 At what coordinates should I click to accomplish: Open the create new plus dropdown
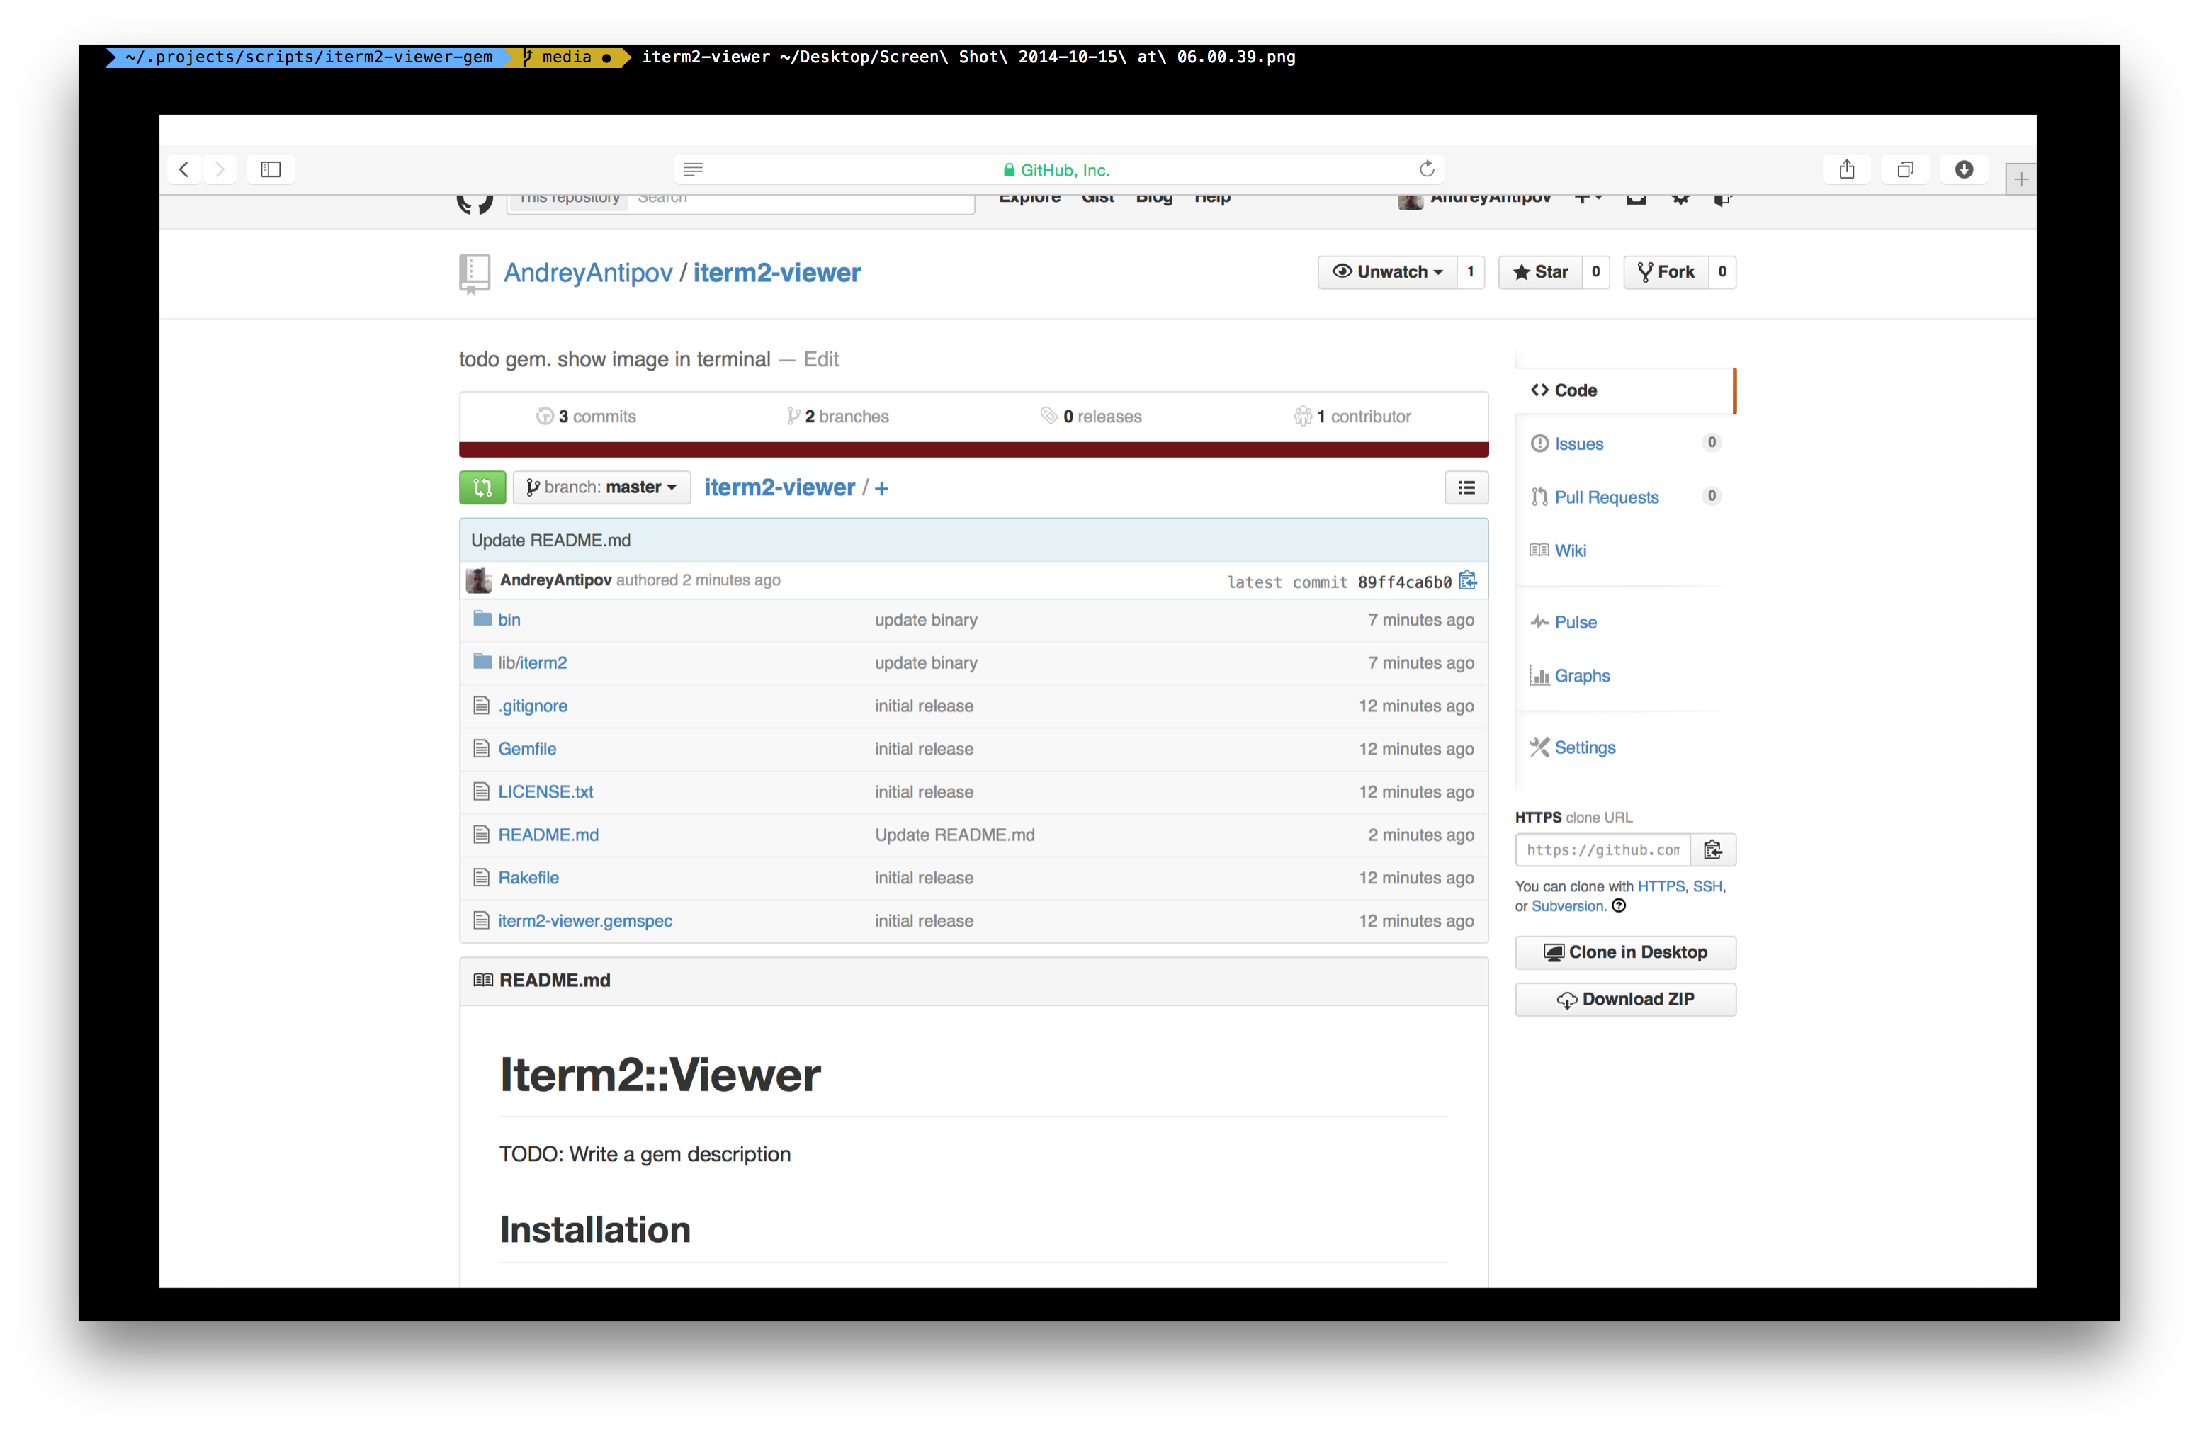point(1588,197)
